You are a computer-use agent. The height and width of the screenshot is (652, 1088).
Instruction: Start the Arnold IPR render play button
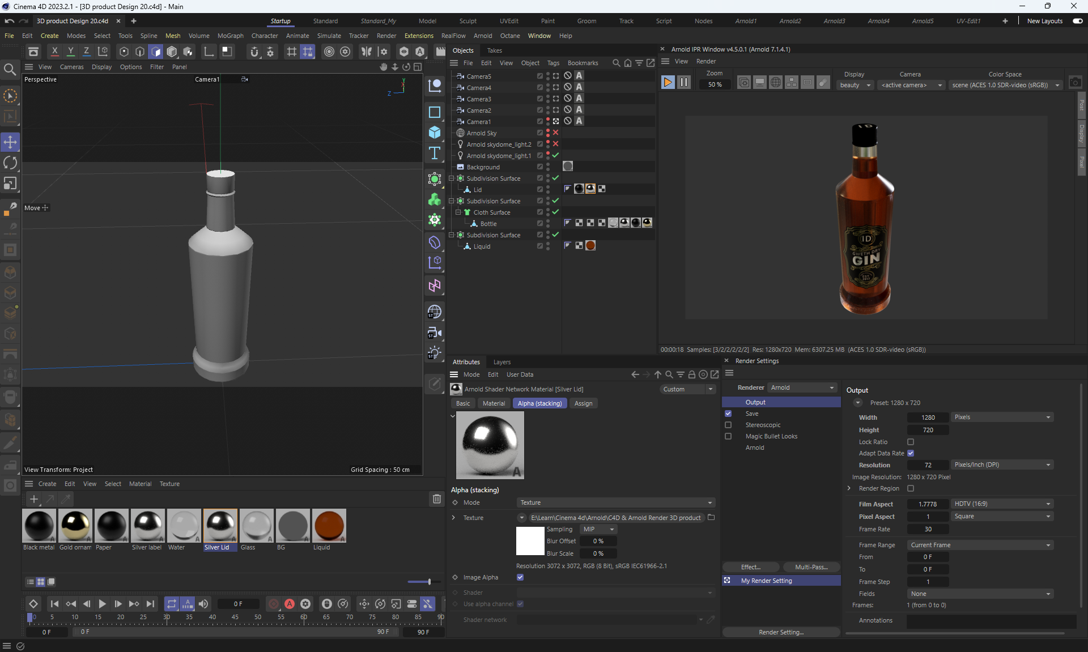click(668, 83)
